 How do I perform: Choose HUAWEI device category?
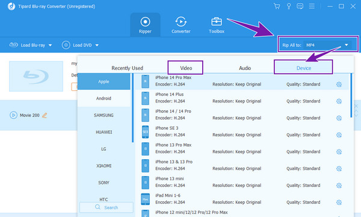[104, 132]
